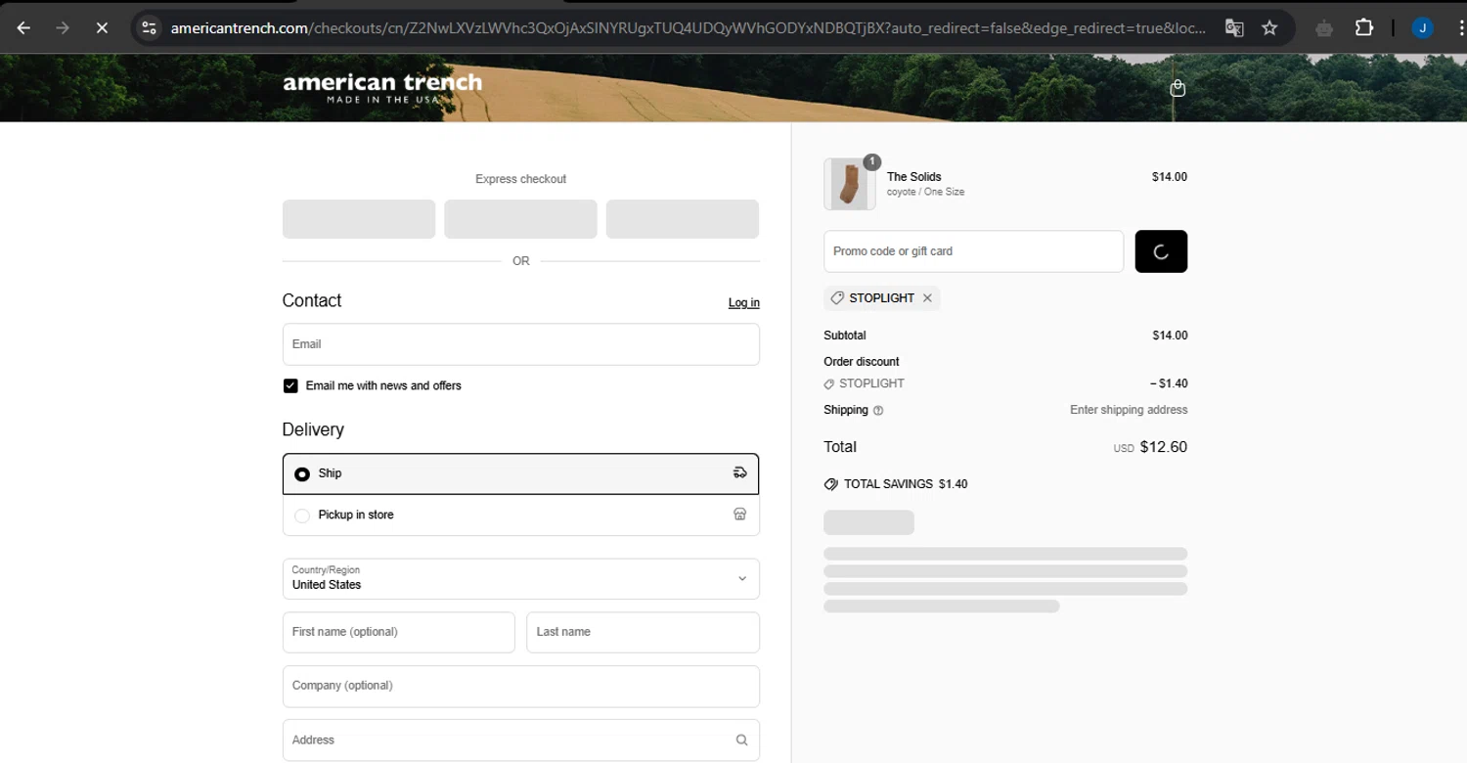This screenshot has height=763, width=1467.
Task: Click the −$1.40 discount amount
Action: coord(1169,383)
